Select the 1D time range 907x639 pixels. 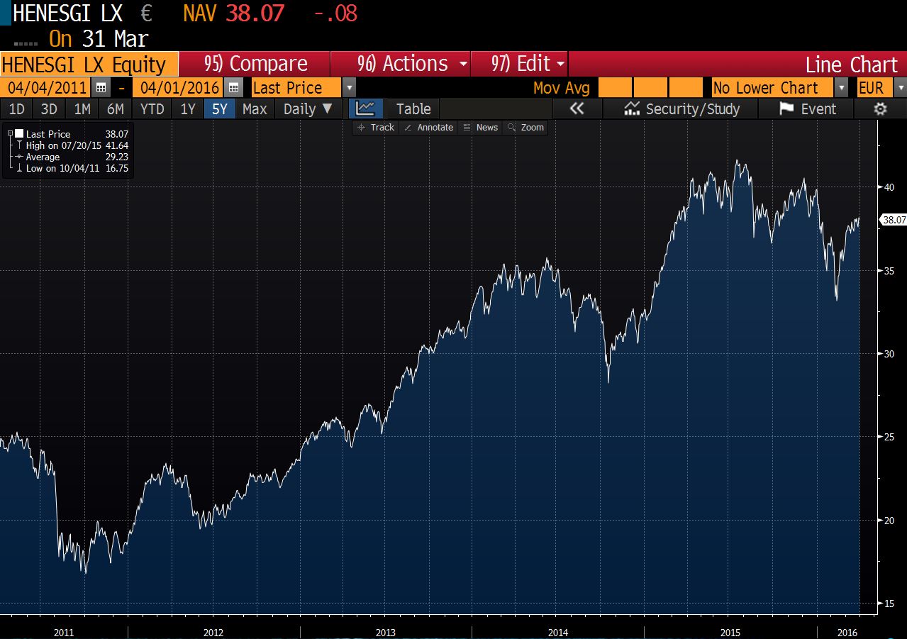coord(16,109)
